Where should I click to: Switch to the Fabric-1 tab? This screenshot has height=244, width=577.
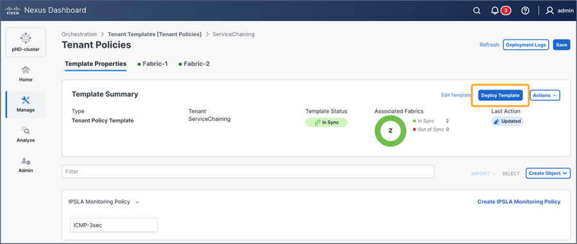(153, 64)
